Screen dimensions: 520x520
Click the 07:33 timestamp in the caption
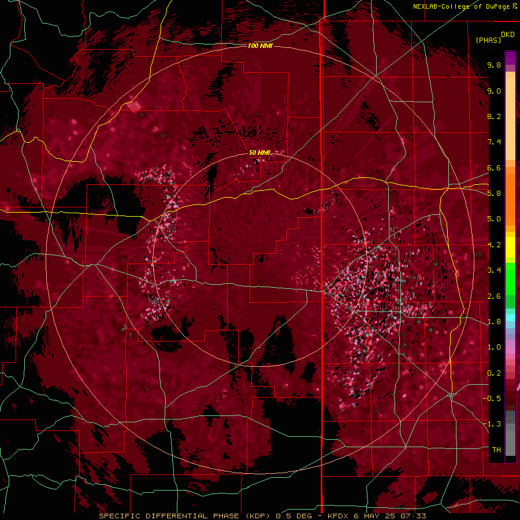pyautogui.click(x=414, y=516)
